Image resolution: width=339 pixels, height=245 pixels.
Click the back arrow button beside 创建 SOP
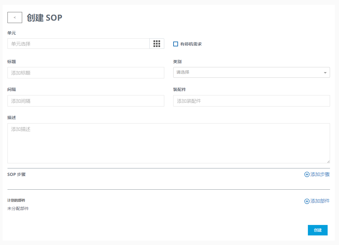tap(15, 18)
